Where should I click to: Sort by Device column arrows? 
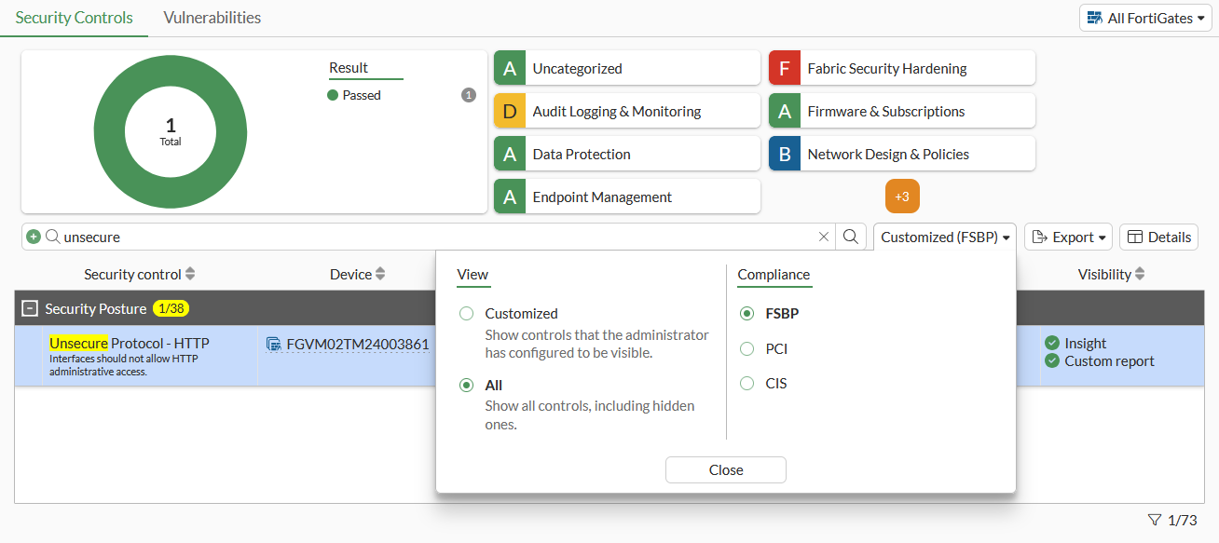(380, 275)
